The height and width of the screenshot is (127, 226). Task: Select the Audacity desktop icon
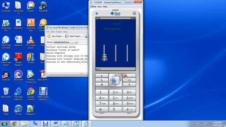point(6,76)
